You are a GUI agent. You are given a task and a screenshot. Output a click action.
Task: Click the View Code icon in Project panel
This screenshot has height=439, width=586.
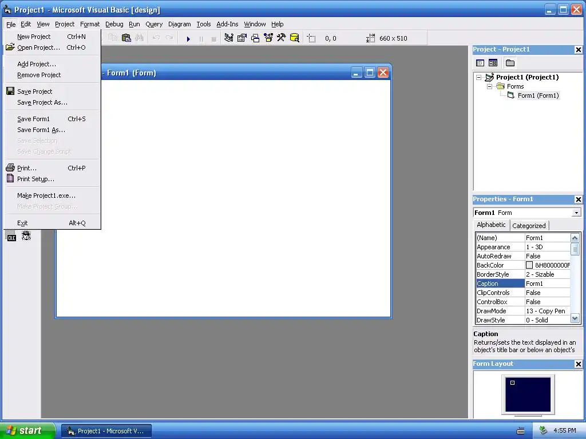coord(480,63)
